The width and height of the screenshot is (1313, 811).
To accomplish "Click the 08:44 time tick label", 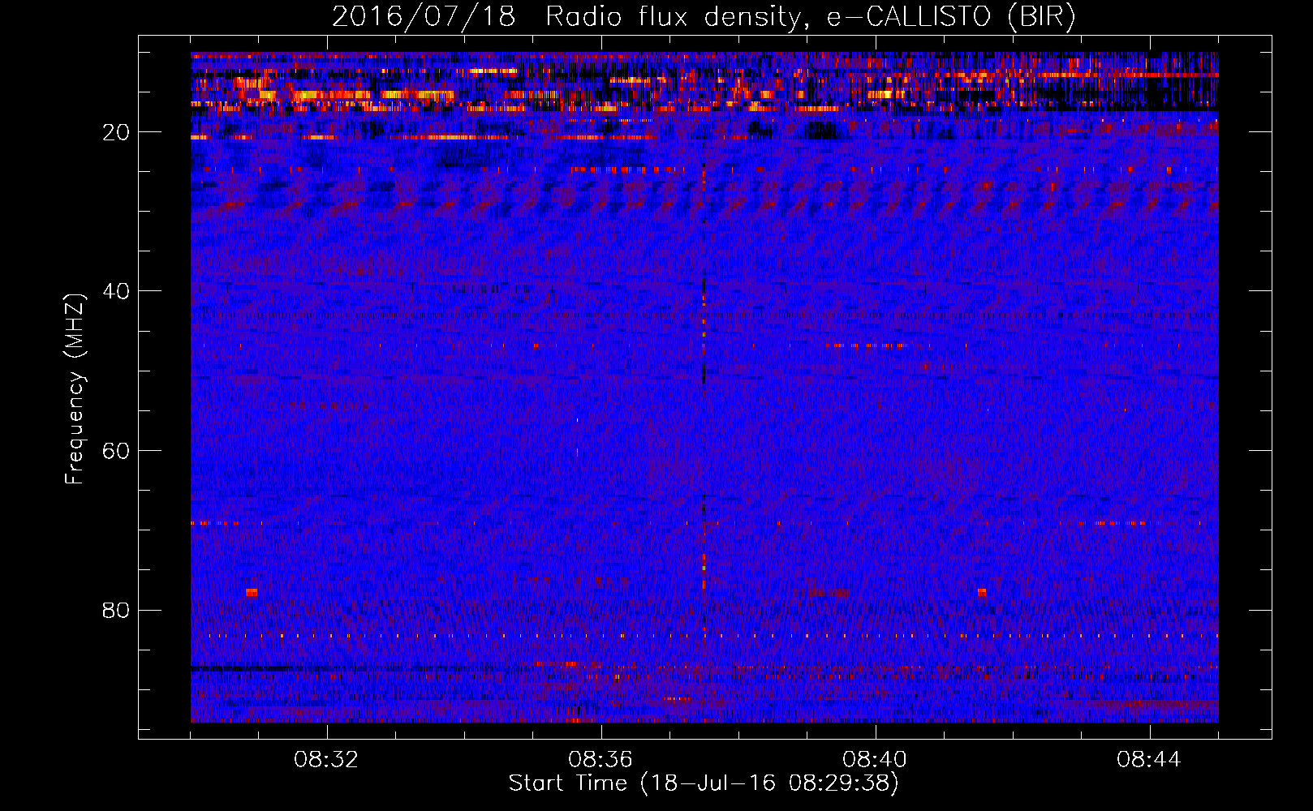I will pyautogui.click(x=1149, y=760).
